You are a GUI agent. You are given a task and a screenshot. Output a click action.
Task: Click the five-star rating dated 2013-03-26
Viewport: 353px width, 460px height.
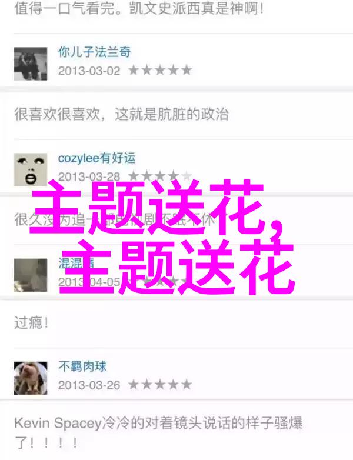click(x=160, y=385)
